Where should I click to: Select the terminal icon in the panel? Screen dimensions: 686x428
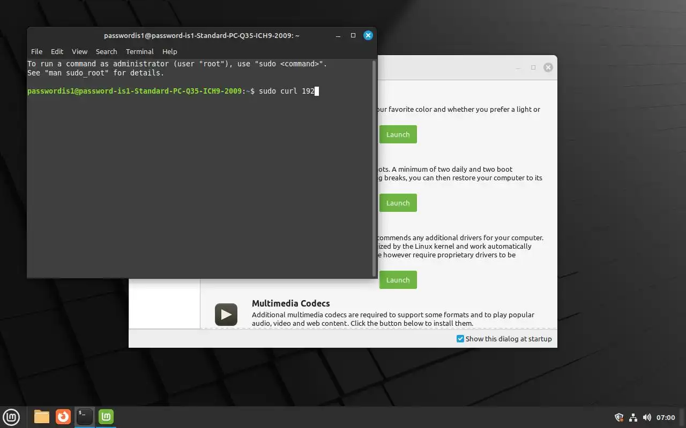pyautogui.click(x=85, y=417)
